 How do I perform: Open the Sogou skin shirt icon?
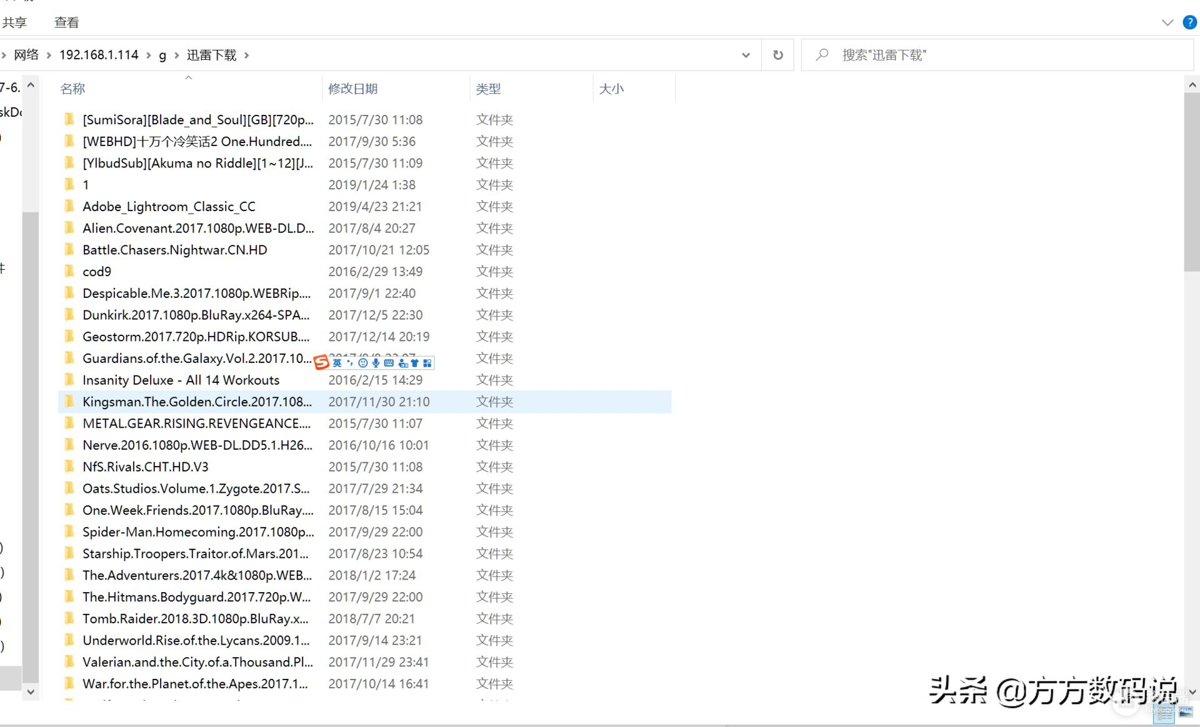[414, 363]
